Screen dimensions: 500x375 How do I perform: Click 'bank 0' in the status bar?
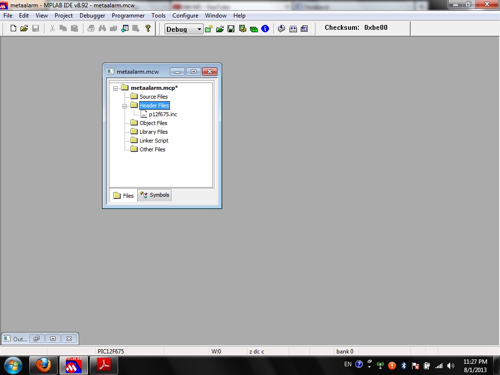(345, 352)
